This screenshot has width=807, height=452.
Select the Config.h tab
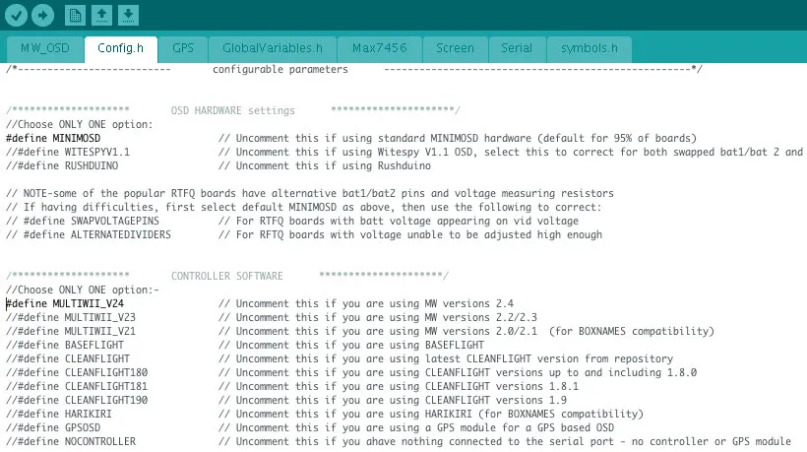[121, 48]
